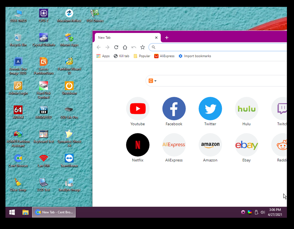Go to the browser home page
The height and width of the screenshot is (229, 294).
point(125,47)
